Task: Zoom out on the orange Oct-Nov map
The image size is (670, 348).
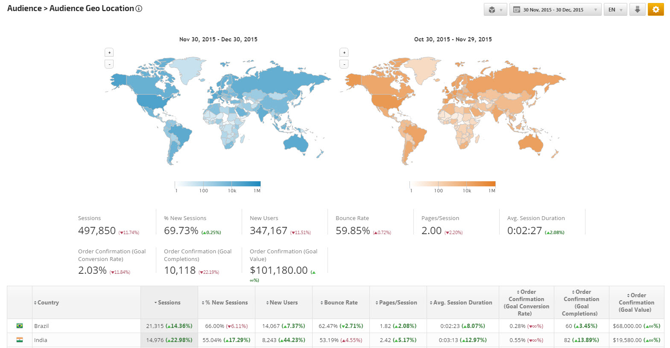Action: [344, 64]
